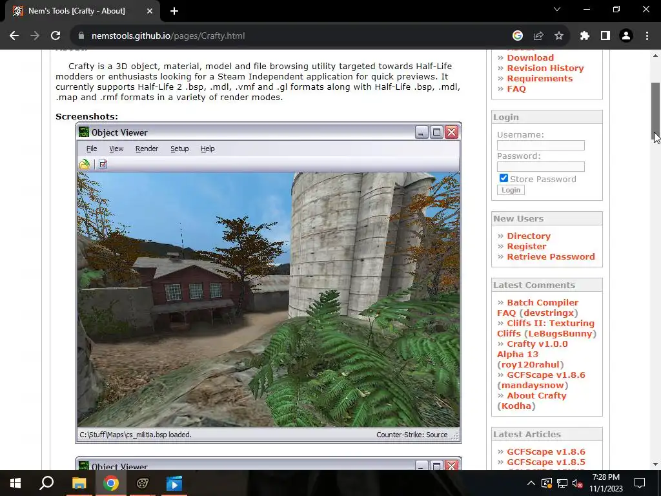661x496 pixels.
Task: Click the scrollbar down arrow
Action: click(656, 465)
